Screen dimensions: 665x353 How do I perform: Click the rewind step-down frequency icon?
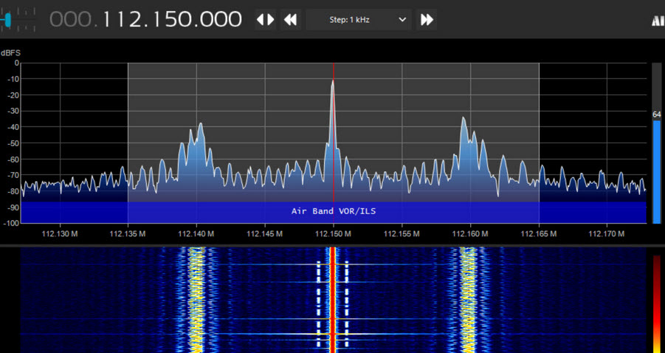(291, 20)
